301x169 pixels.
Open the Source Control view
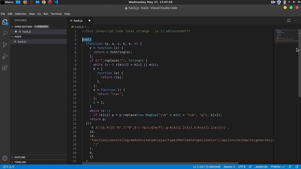(x=5, y=45)
